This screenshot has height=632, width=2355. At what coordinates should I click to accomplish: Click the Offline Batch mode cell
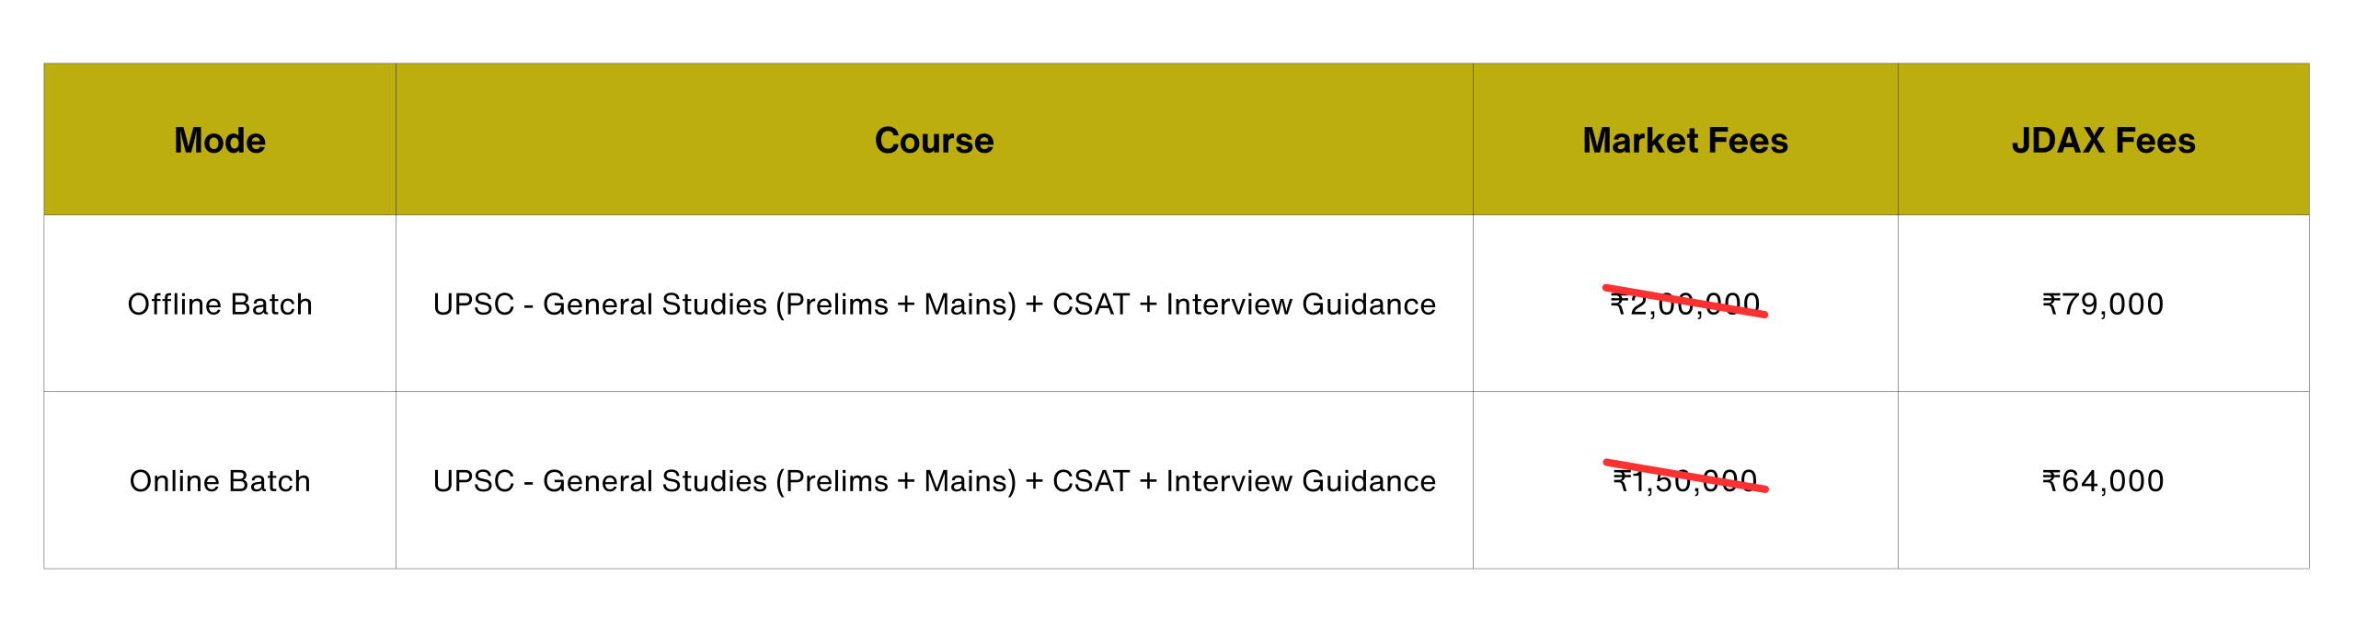(220, 305)
